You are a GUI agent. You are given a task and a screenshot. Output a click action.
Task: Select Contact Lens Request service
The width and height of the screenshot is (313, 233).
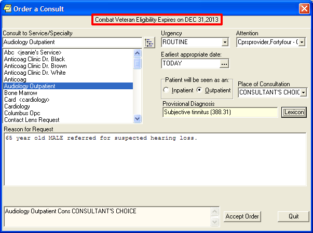pos(32,120)
